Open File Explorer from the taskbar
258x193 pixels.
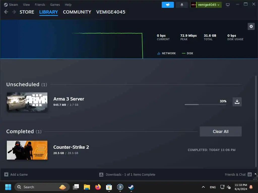coord(87,187)
